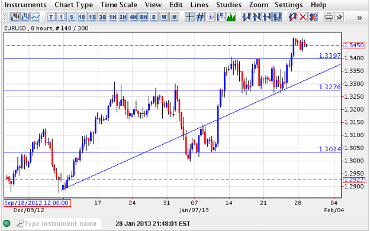Open the Help menu
Screen dimensions: 370x231
(x=318, y=5)
